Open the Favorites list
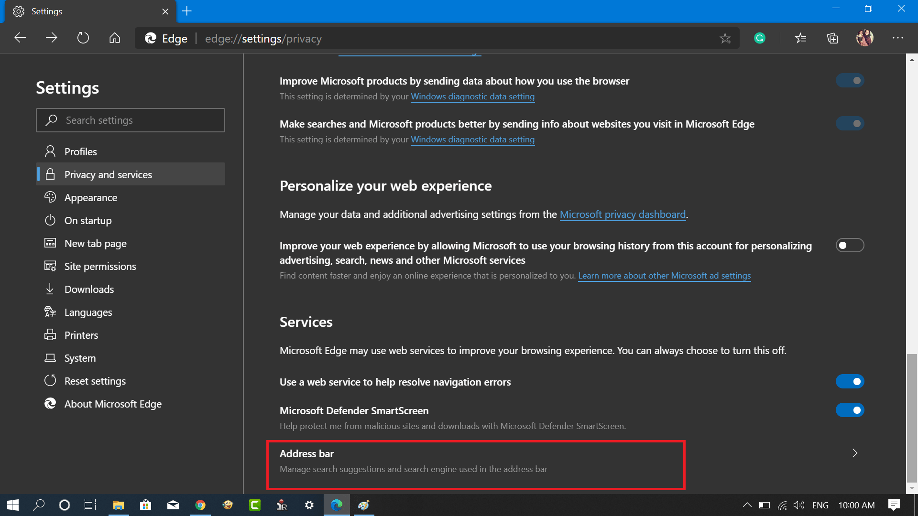The height and width of the screenshot is (516, 918). click(801, 38)
